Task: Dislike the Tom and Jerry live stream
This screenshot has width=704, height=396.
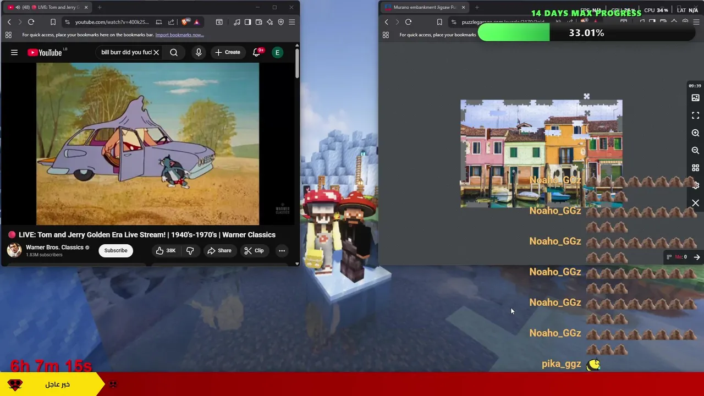Action: tap(190, 251)
